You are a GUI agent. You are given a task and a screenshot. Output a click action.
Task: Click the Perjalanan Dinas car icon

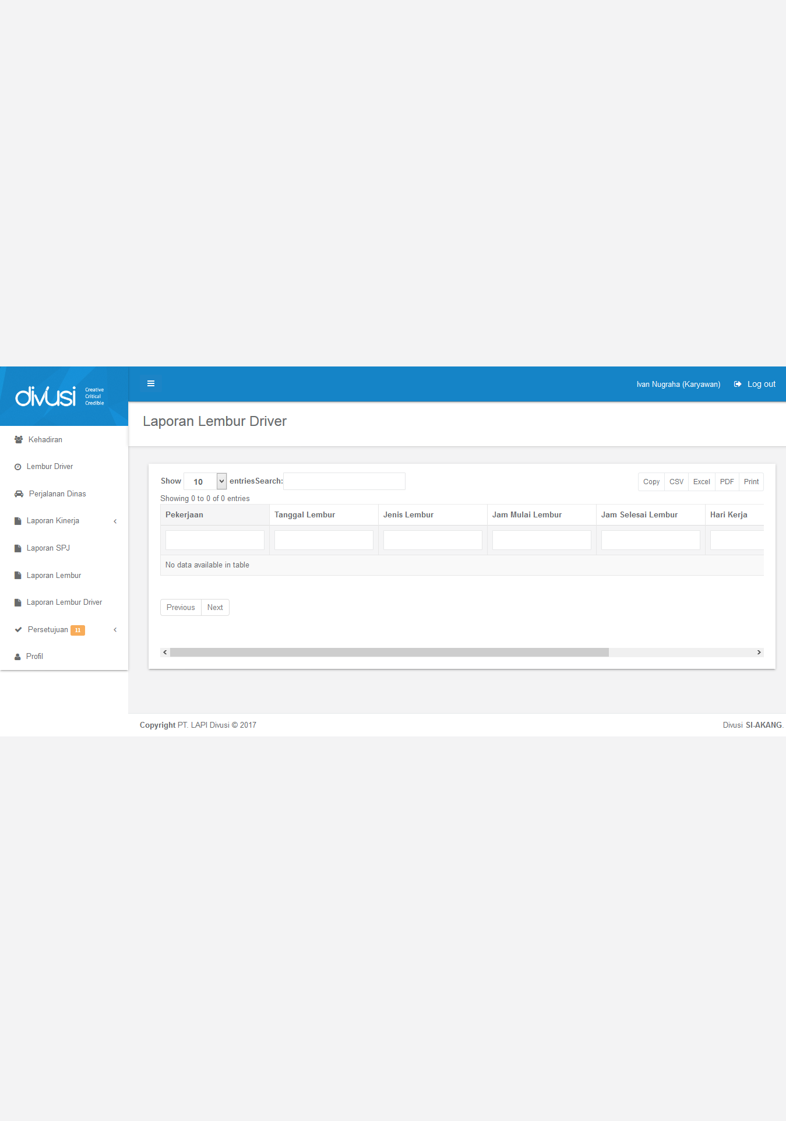[19, 494]
